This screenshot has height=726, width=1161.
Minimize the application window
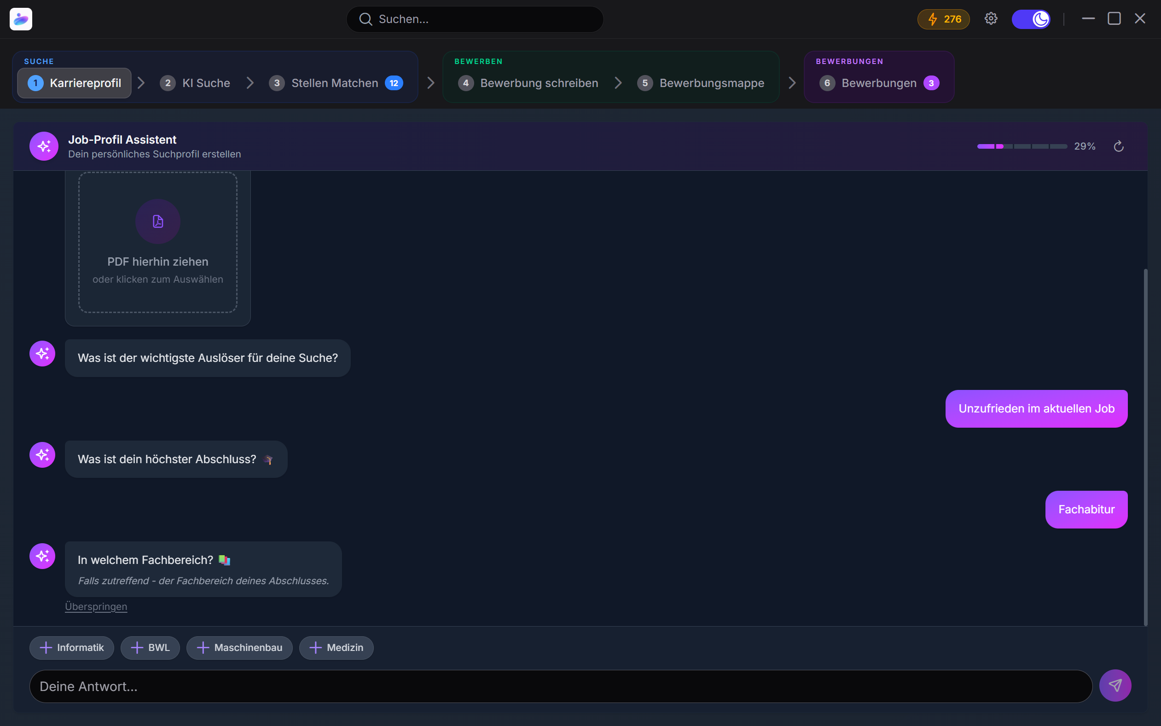[x=1088, y=19]
